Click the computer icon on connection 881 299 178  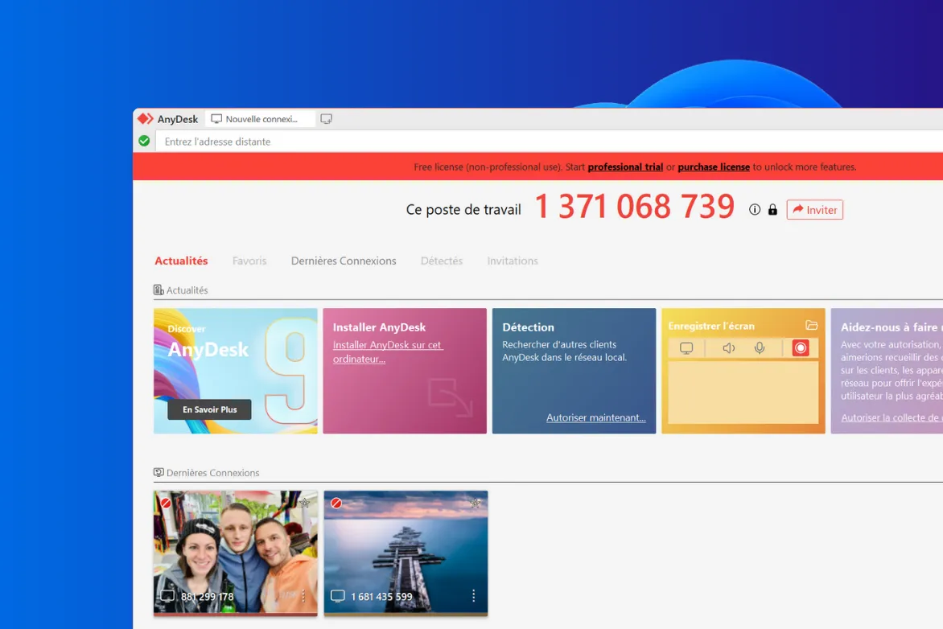point(167,596)
